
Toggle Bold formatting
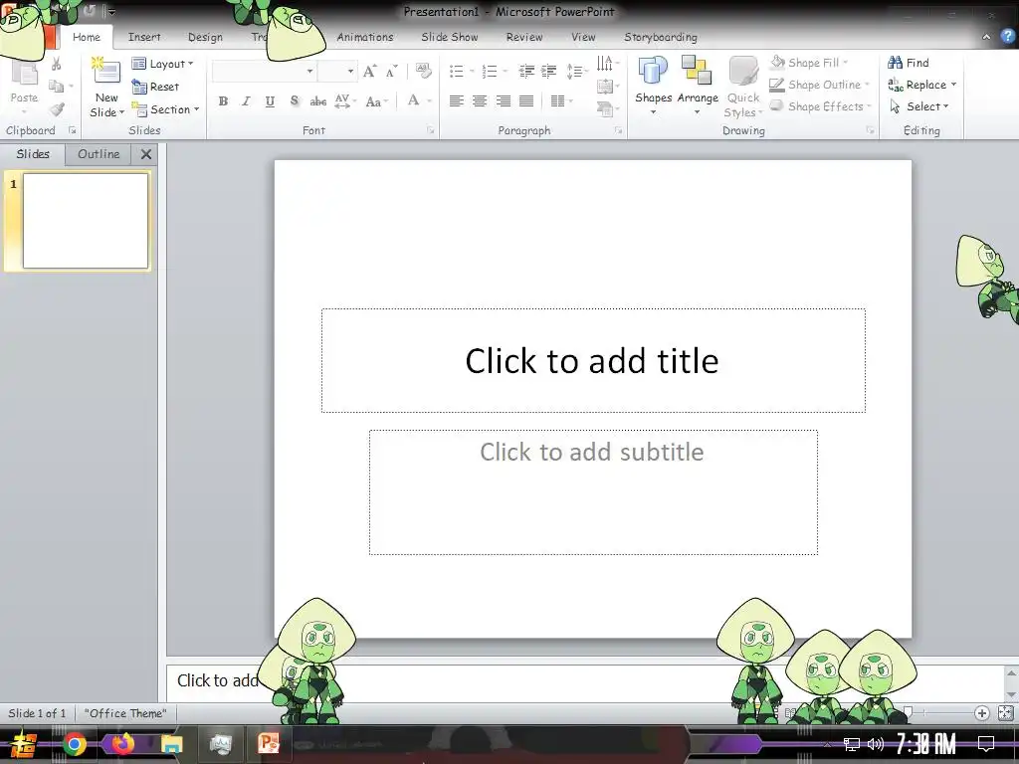pos(223,101)
